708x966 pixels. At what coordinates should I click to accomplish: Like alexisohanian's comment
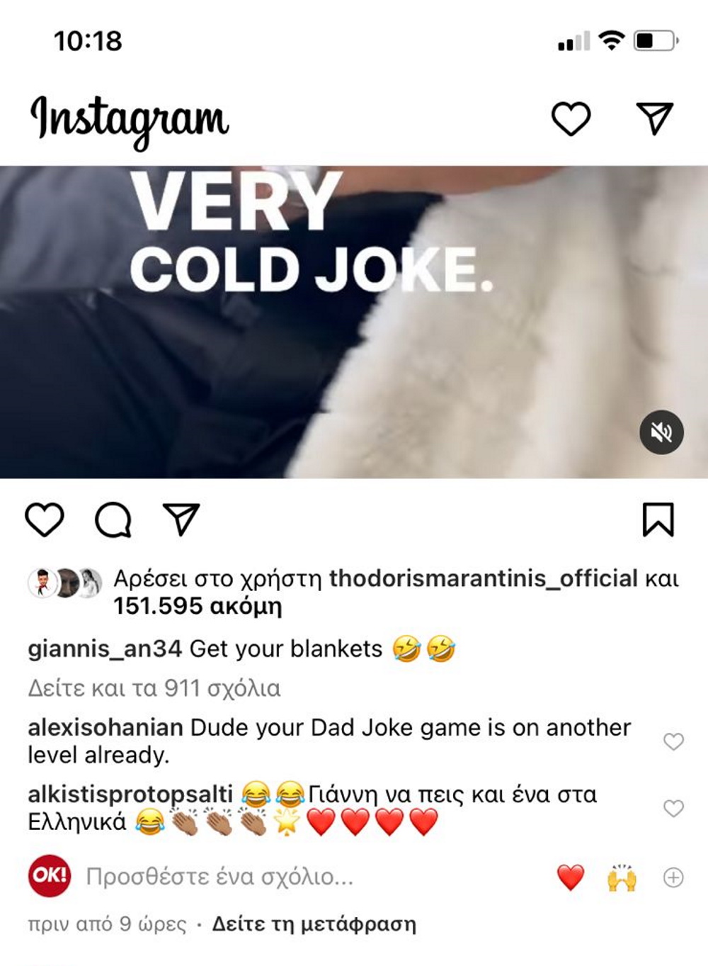[x=673, y=741]
